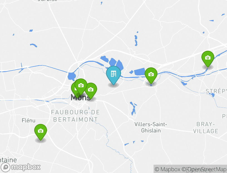
Task: Click the blue rectangle basin west of the canal camera pin
Action: pos(140,72)
